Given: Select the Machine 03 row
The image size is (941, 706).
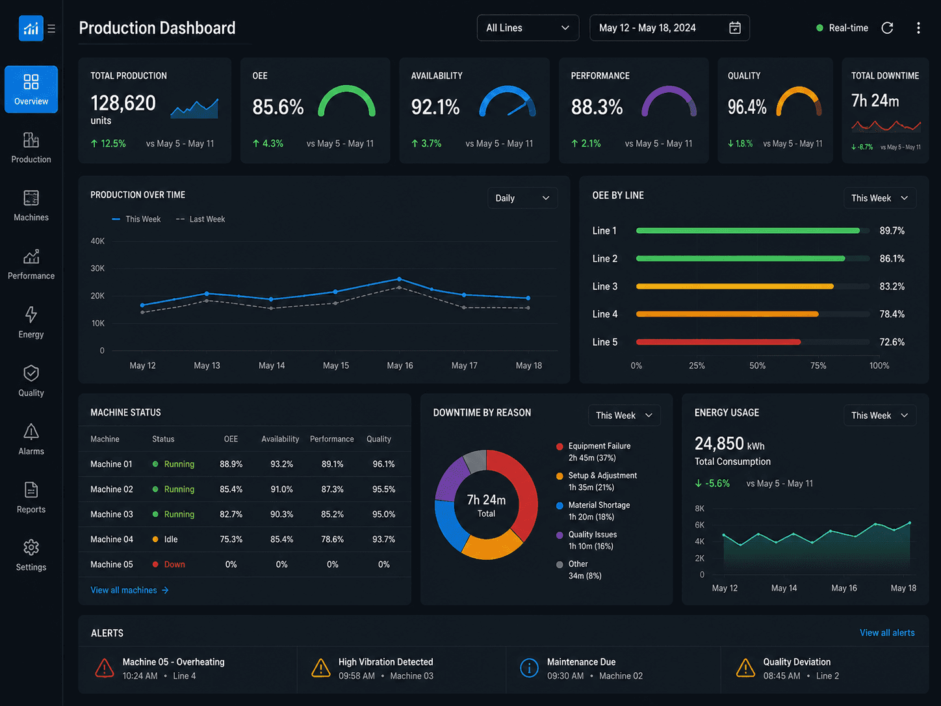Looking at the screenshot, I should click(245, 514).
